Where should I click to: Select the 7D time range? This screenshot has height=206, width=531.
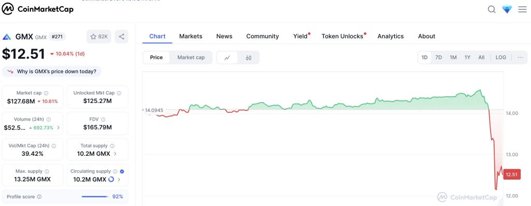(x=439, y=57)
